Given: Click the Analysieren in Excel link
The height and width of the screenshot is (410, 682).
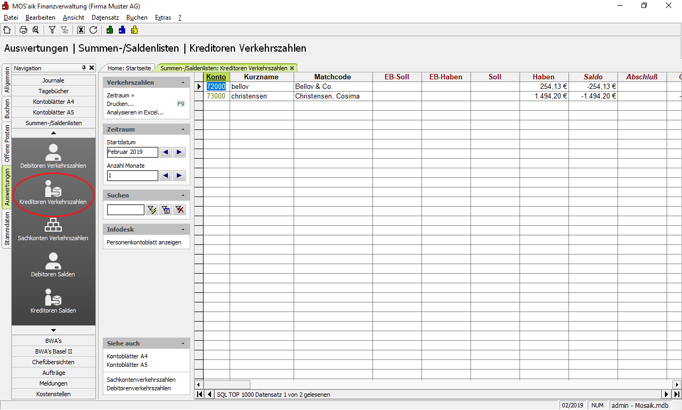Looking at the screenshot, I should point(135,112).
